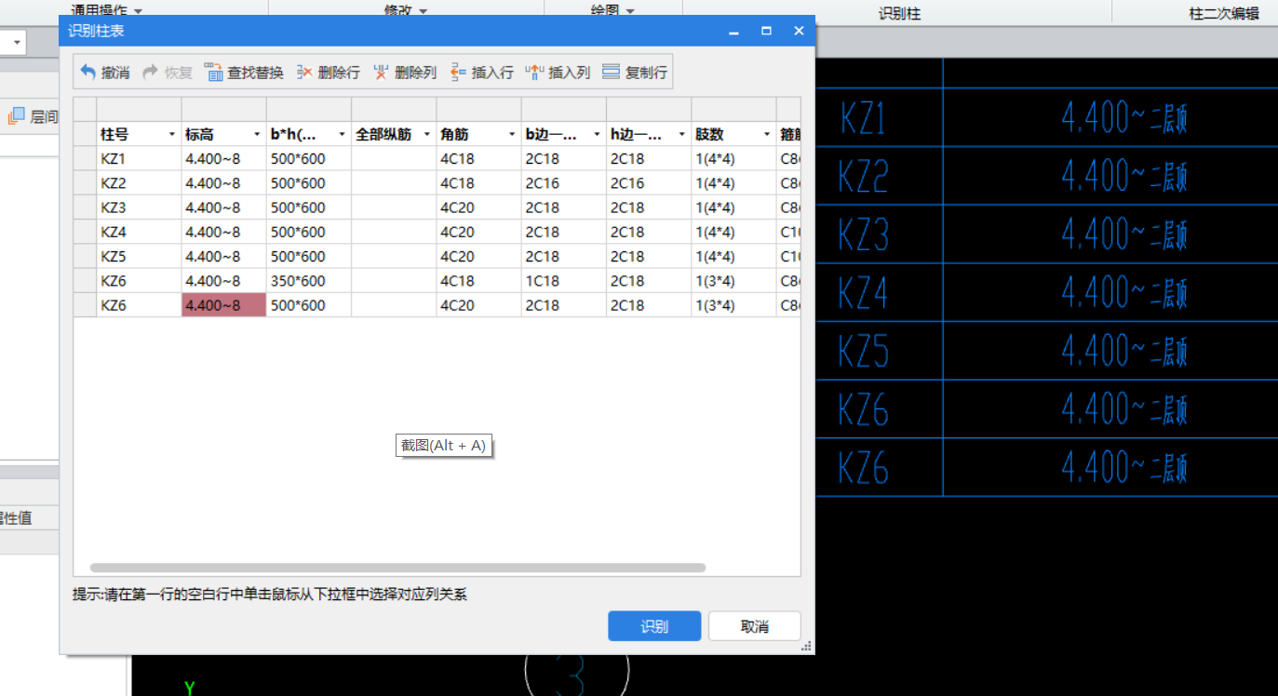Select the 2C18 h边 cell in KZ4 row

pyautogui.click(x=649, y=232)
